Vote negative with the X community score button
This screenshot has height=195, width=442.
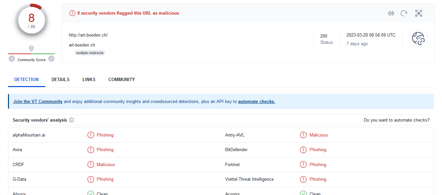[12, 59]
